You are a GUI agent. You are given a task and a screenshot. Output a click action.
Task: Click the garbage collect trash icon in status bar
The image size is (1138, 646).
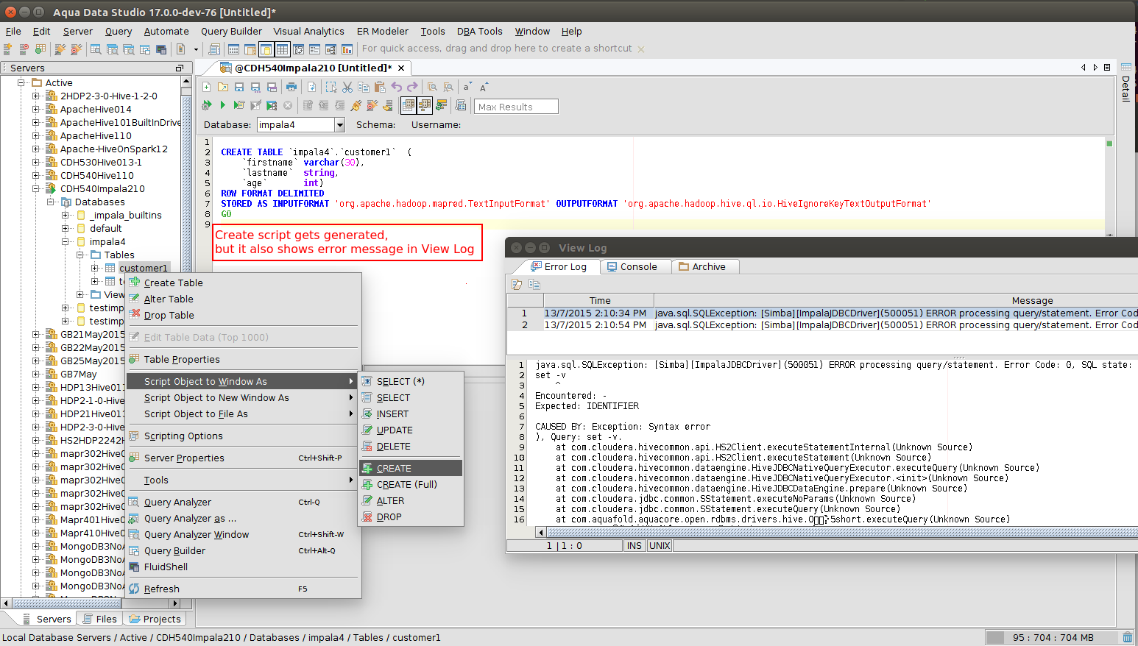click(1128, 637)
